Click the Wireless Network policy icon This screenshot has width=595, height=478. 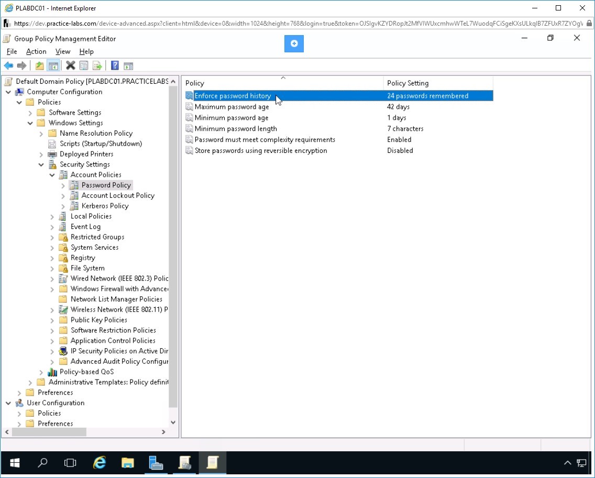pyautogui.click(x=63, y=310)
